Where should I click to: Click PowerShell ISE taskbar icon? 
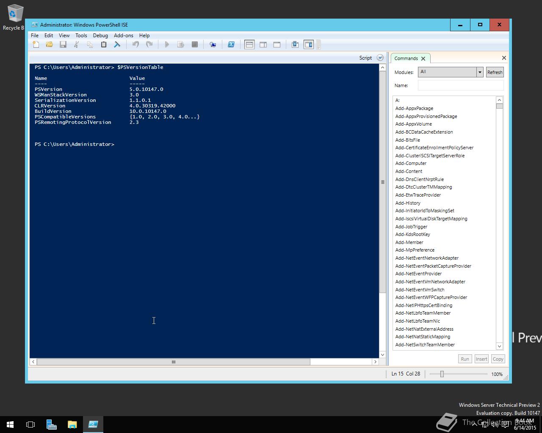pyautogui.click(x=93, y=425)
